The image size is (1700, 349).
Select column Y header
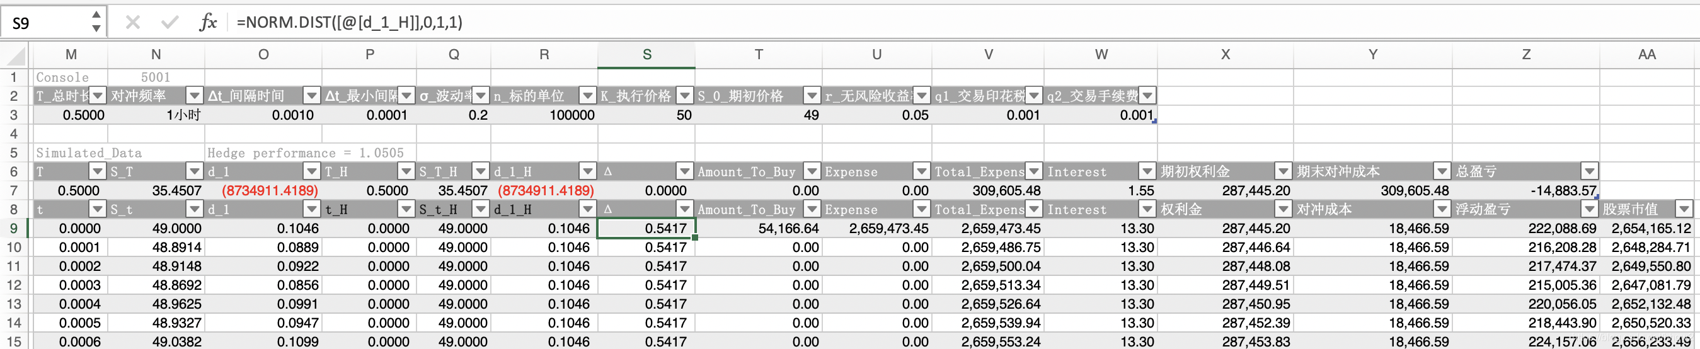coord(1373,55)
